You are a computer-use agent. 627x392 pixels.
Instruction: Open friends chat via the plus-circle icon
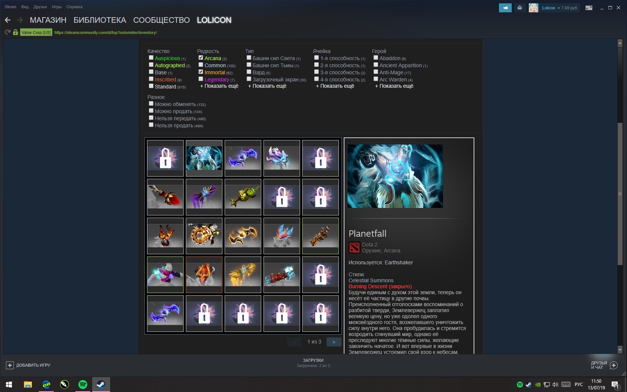(x=614, y=365)
